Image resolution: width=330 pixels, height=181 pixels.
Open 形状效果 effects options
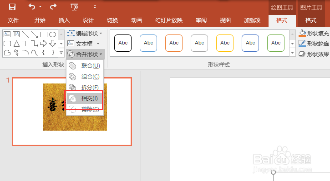tap(314, 54)
